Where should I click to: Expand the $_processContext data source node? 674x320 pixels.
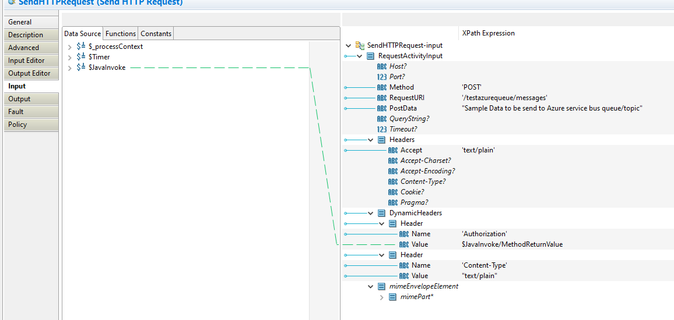[70, 47]
